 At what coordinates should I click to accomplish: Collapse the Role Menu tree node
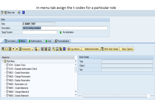point(3,61)
